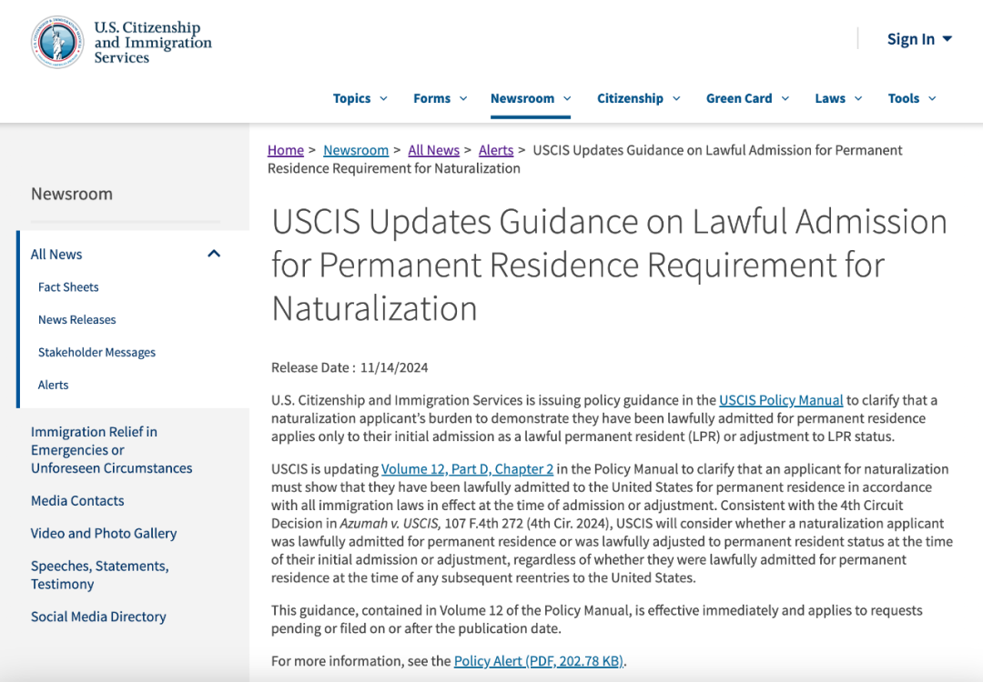Expand the Topics chevron
This screenshot has width=983, height=682.
[x=384, y=98]
